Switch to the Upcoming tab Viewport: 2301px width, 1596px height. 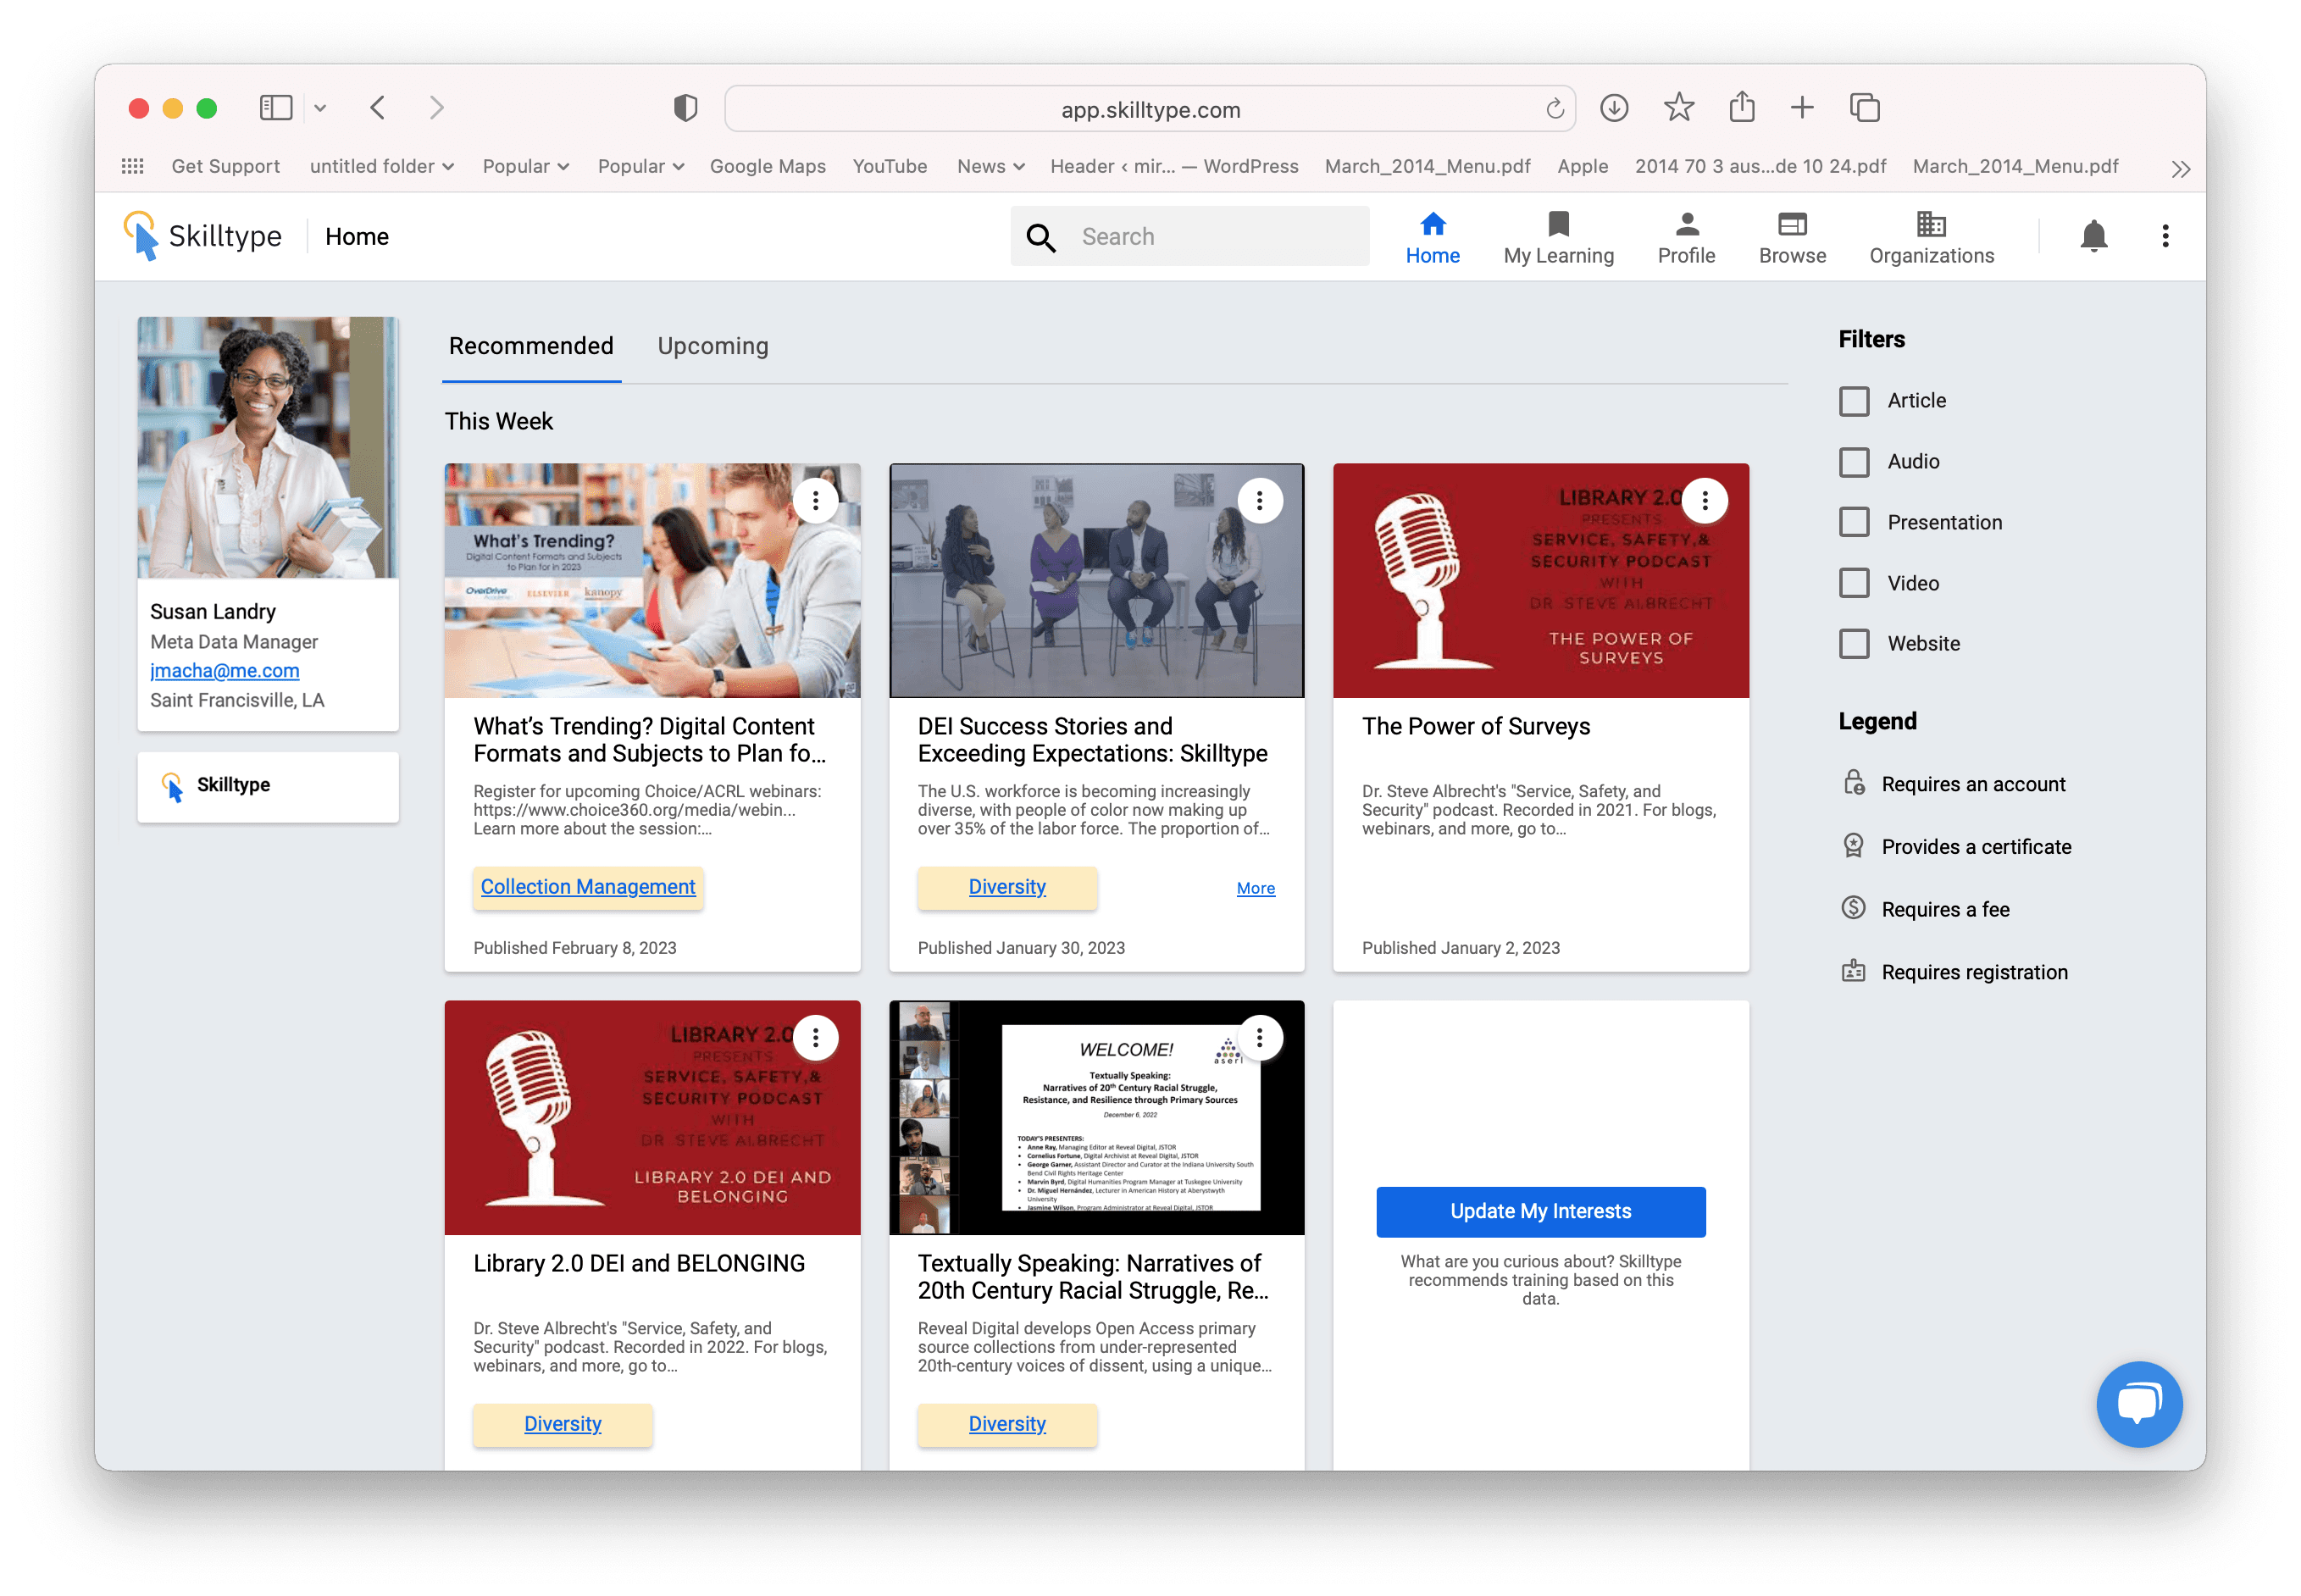[712, 346]
